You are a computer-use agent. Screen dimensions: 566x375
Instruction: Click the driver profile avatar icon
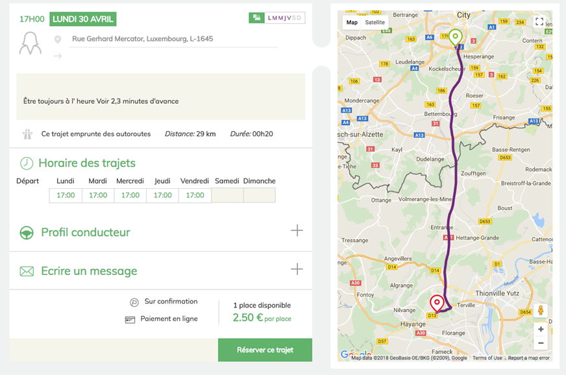pyautogui.click(x=30, y=43)
